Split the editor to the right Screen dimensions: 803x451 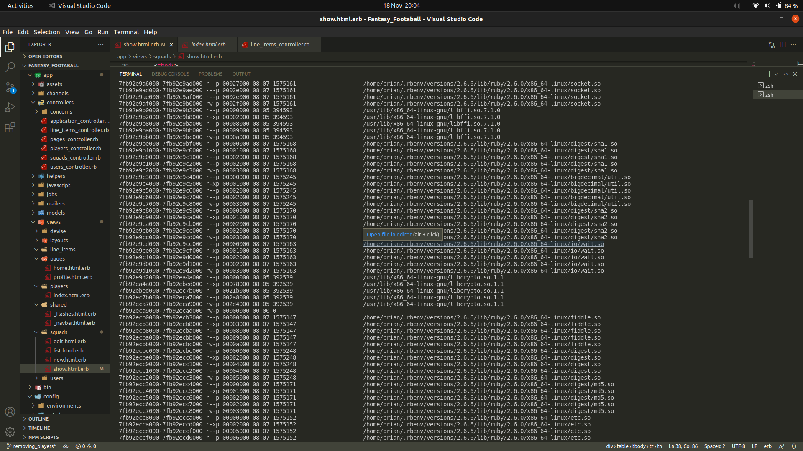(x=783, y=45)
